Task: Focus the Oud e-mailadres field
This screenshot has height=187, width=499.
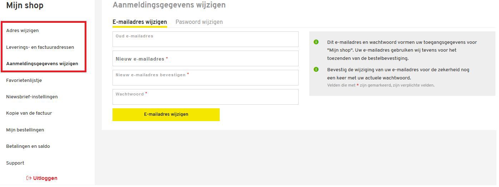Action: click(205, 39)
